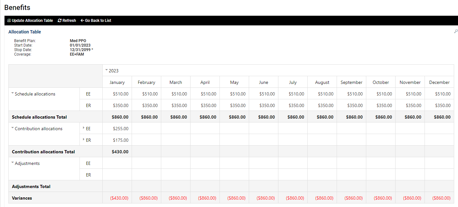
Task: Click the Refresh circular arrows icon
Action: point(60,21)
